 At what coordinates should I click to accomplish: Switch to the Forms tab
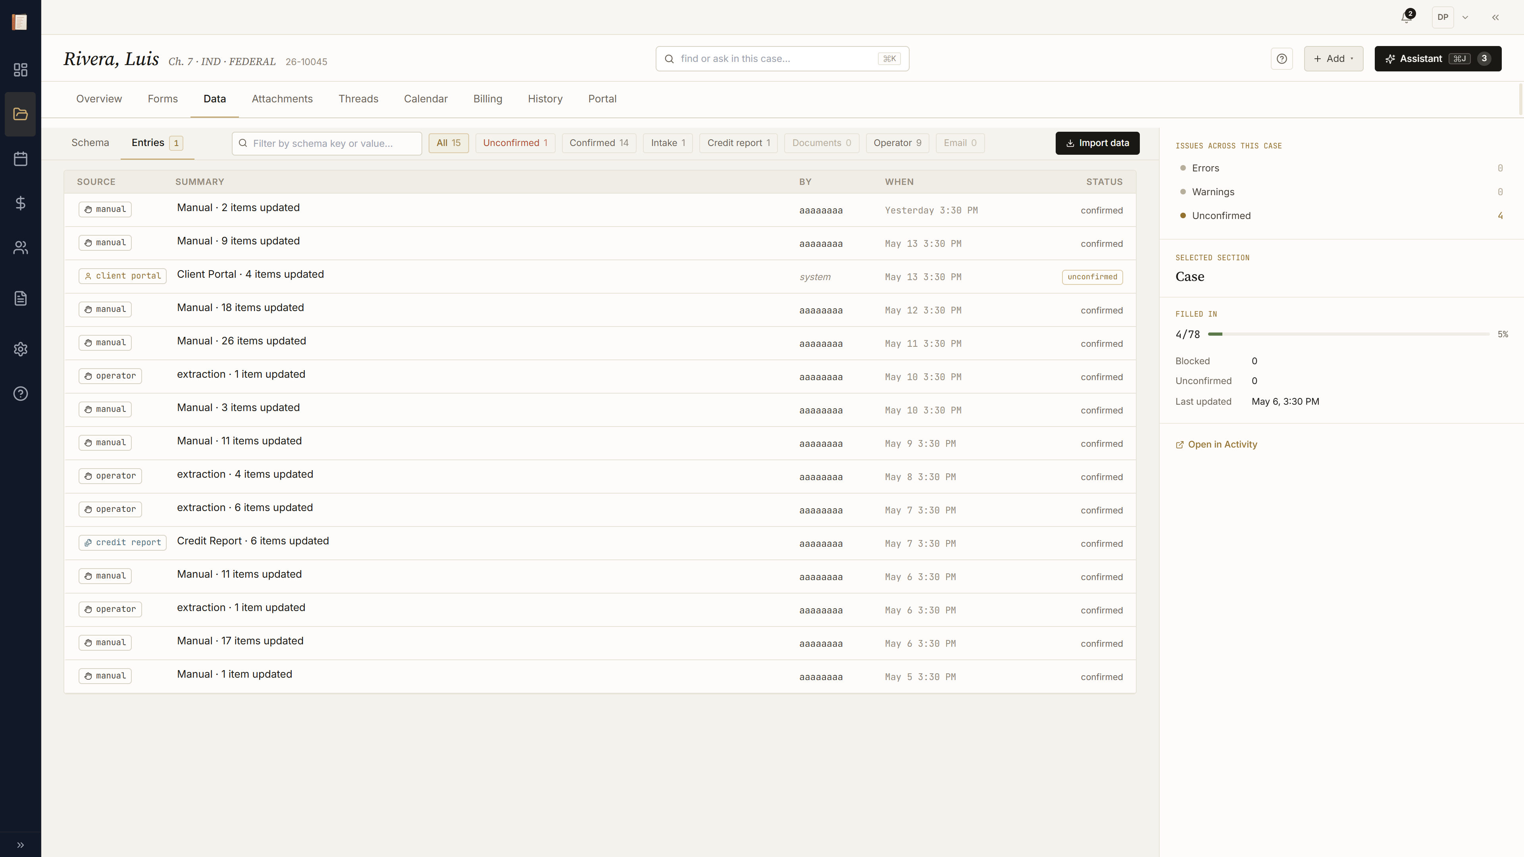(x=163, y=99)
